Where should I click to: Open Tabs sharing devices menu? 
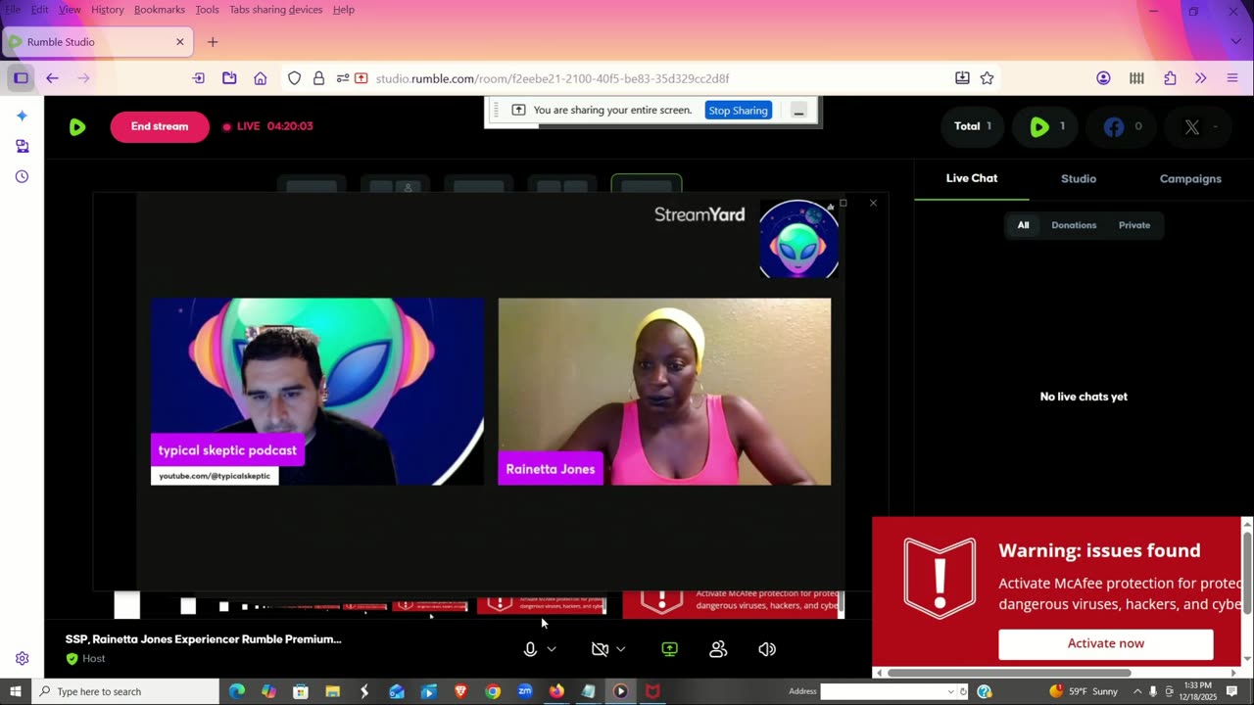click(275, 10)
